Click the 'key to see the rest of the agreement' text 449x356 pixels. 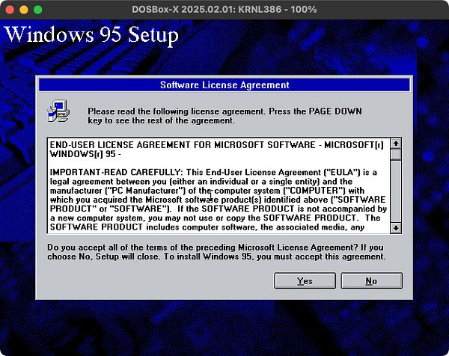point(161,120)
